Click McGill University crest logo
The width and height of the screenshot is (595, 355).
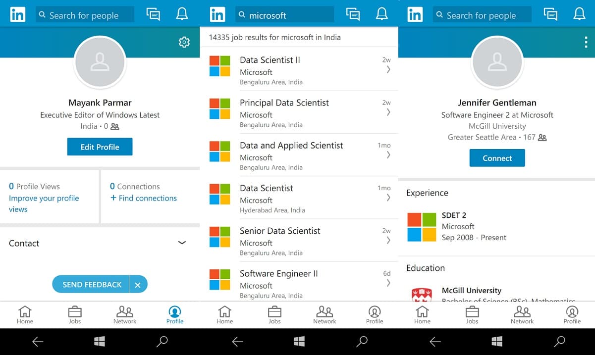(x=422, y=294)
